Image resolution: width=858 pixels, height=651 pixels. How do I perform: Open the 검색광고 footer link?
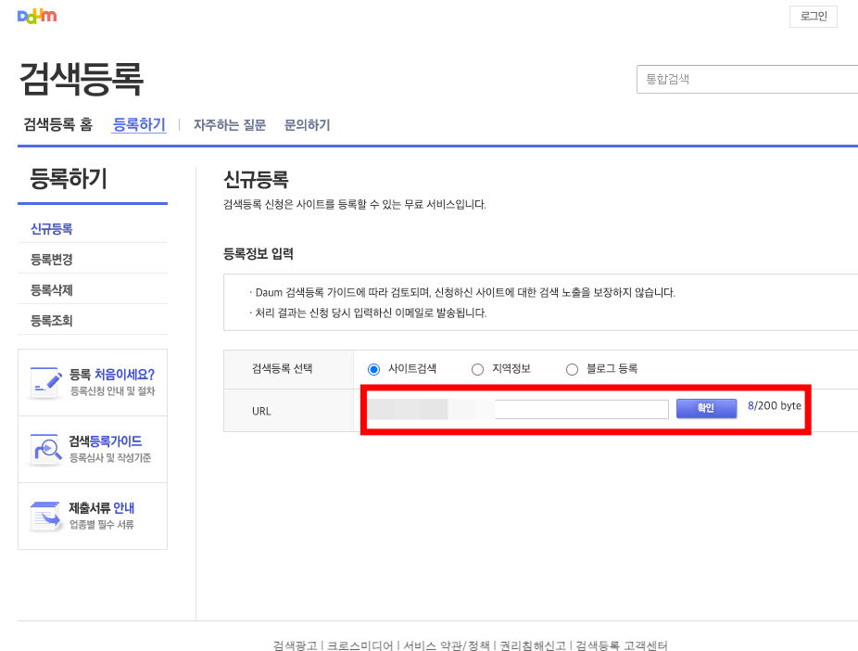[x=295, y=645]
